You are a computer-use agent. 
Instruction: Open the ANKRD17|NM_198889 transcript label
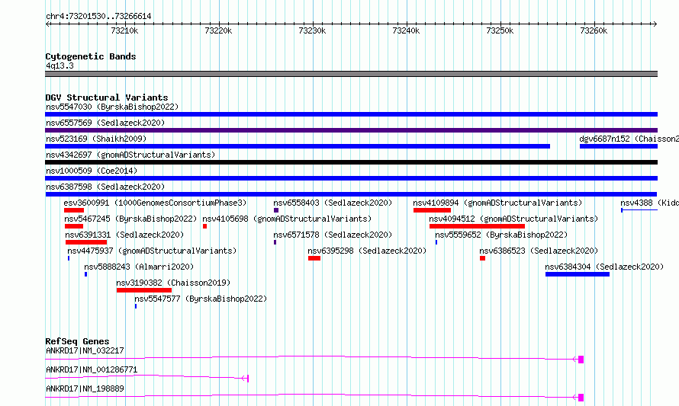coord(85,388)
